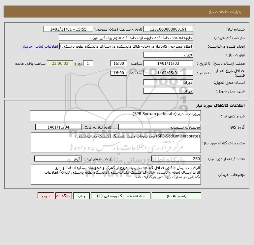Click the پاسخ به نیاز button

point(176,196)
